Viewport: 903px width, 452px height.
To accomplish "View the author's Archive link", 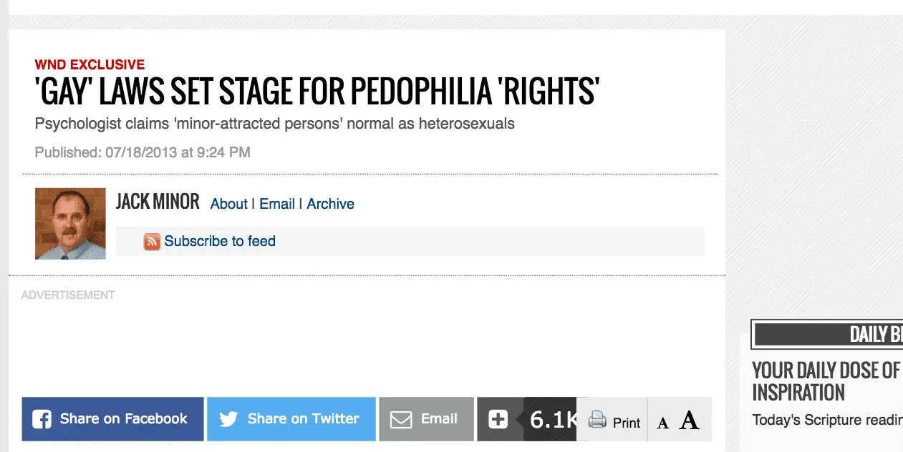I will tap(330, 204).
